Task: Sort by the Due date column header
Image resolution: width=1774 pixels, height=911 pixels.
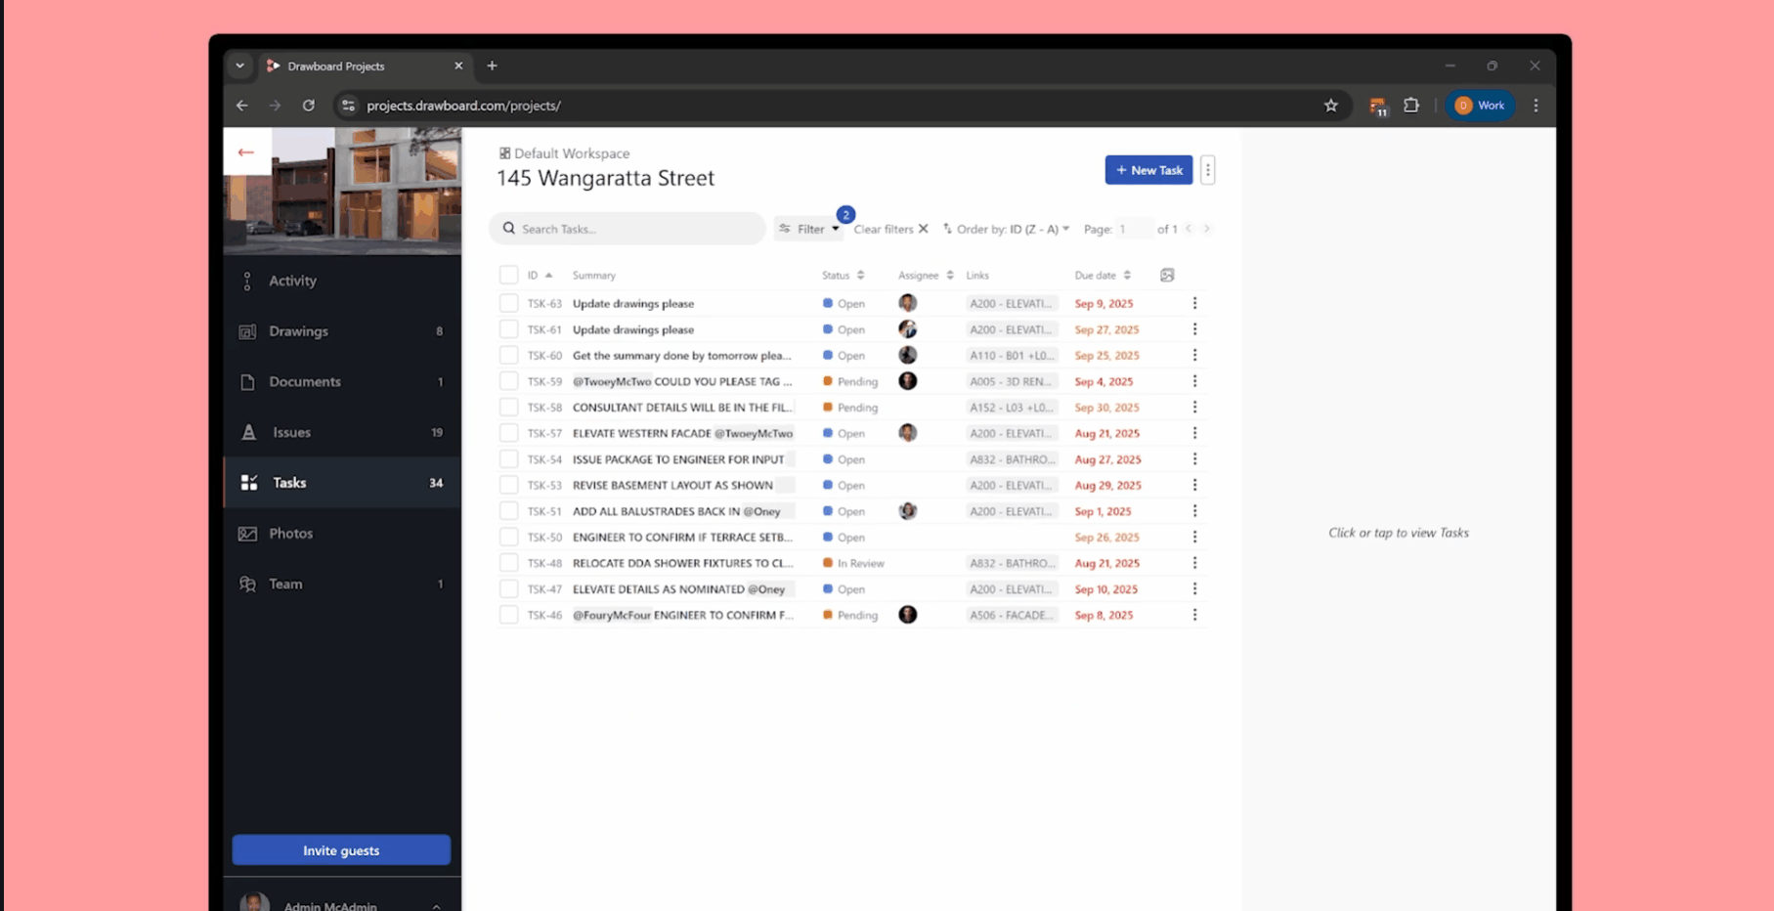Action: pyautogui.click(x=1103, y=276)
